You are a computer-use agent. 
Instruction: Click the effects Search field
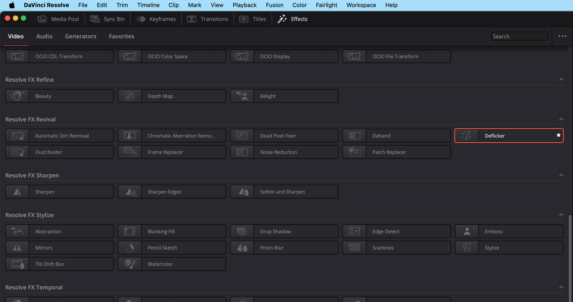pos(519,36)
